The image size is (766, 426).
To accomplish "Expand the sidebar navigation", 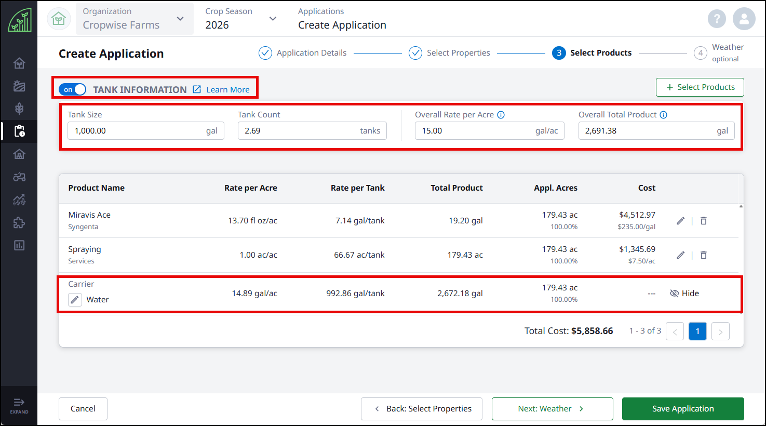I will (19, 405).
